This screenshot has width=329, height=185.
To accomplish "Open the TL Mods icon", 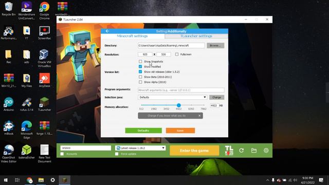I will [229, 151].
